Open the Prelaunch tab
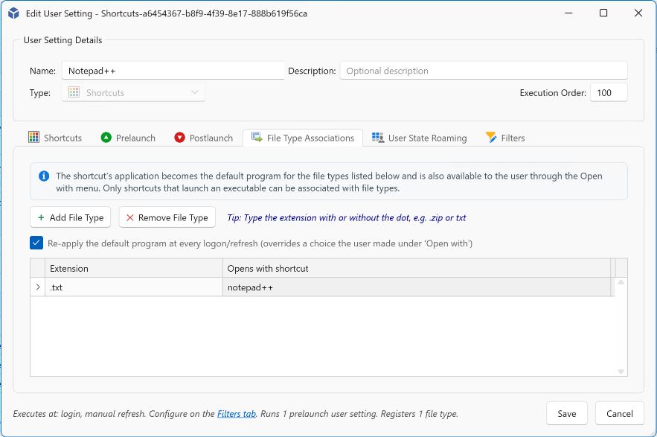Image resolution: width=657 pixels, height=437 pixels. pyautogui.click(x=128, y=138)
